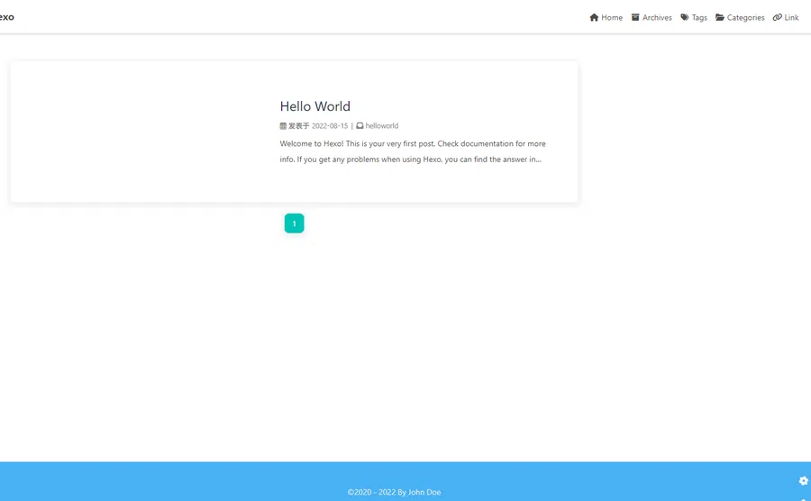Click the Welcome to Hexo excerpt text
This screenshot has height=501, width=811.
pyautogui.click(x=413, y=151)
